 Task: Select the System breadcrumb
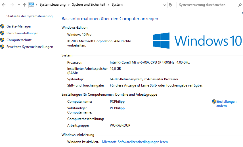[x=117, y=5]
